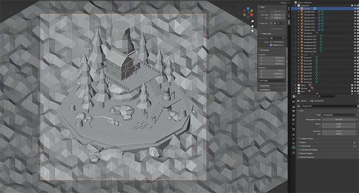Click the viewport pan hand icon
The width and height of the screenshot is (359, 193).
pos(252,26)
